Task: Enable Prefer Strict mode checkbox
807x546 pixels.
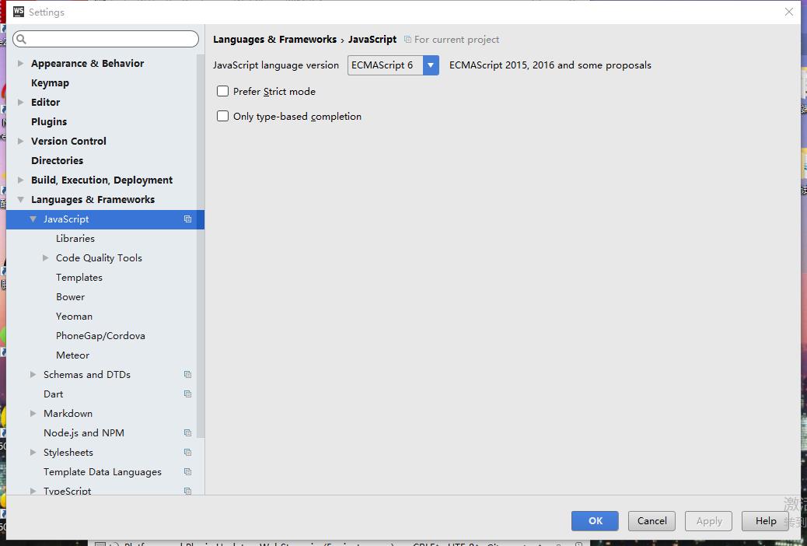Action: tap(223, 91)
